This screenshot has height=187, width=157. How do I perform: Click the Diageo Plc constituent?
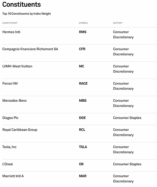click(x=10, y=118)
